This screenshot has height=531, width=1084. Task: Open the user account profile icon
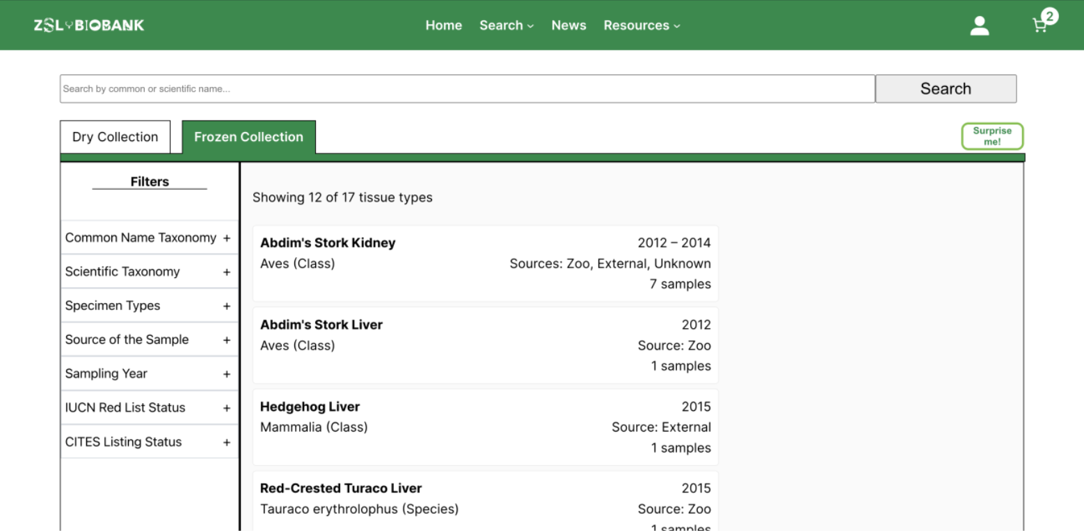point(980,26)
